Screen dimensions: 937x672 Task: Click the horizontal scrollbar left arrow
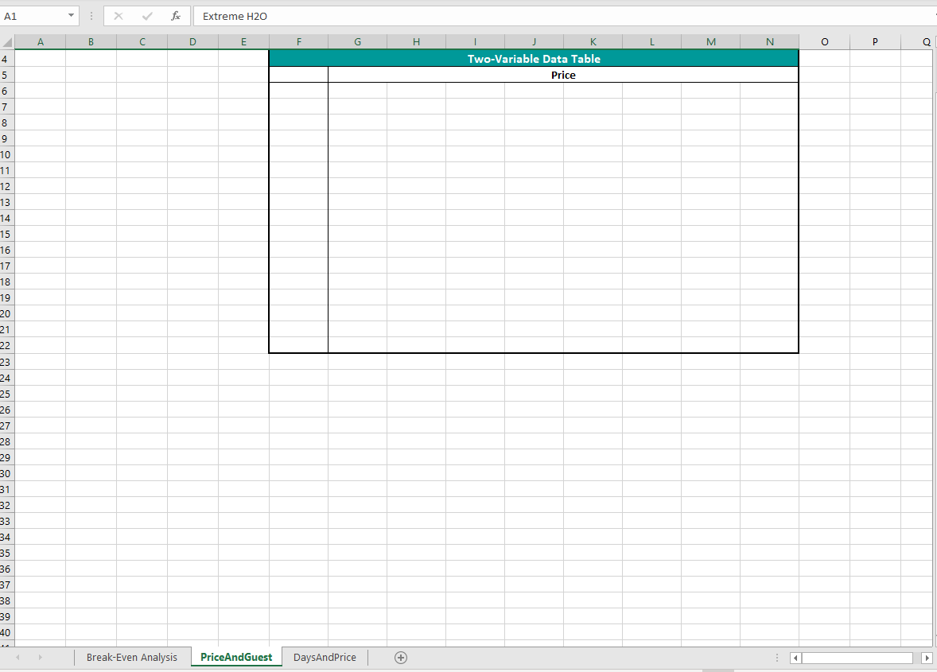[x=795, y=658]
